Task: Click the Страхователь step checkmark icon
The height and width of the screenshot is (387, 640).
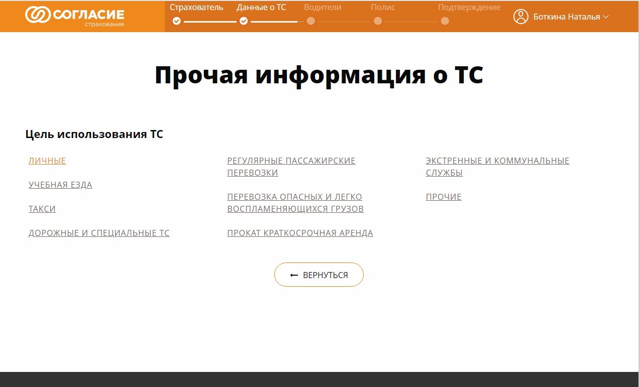Action: point(176,21)
